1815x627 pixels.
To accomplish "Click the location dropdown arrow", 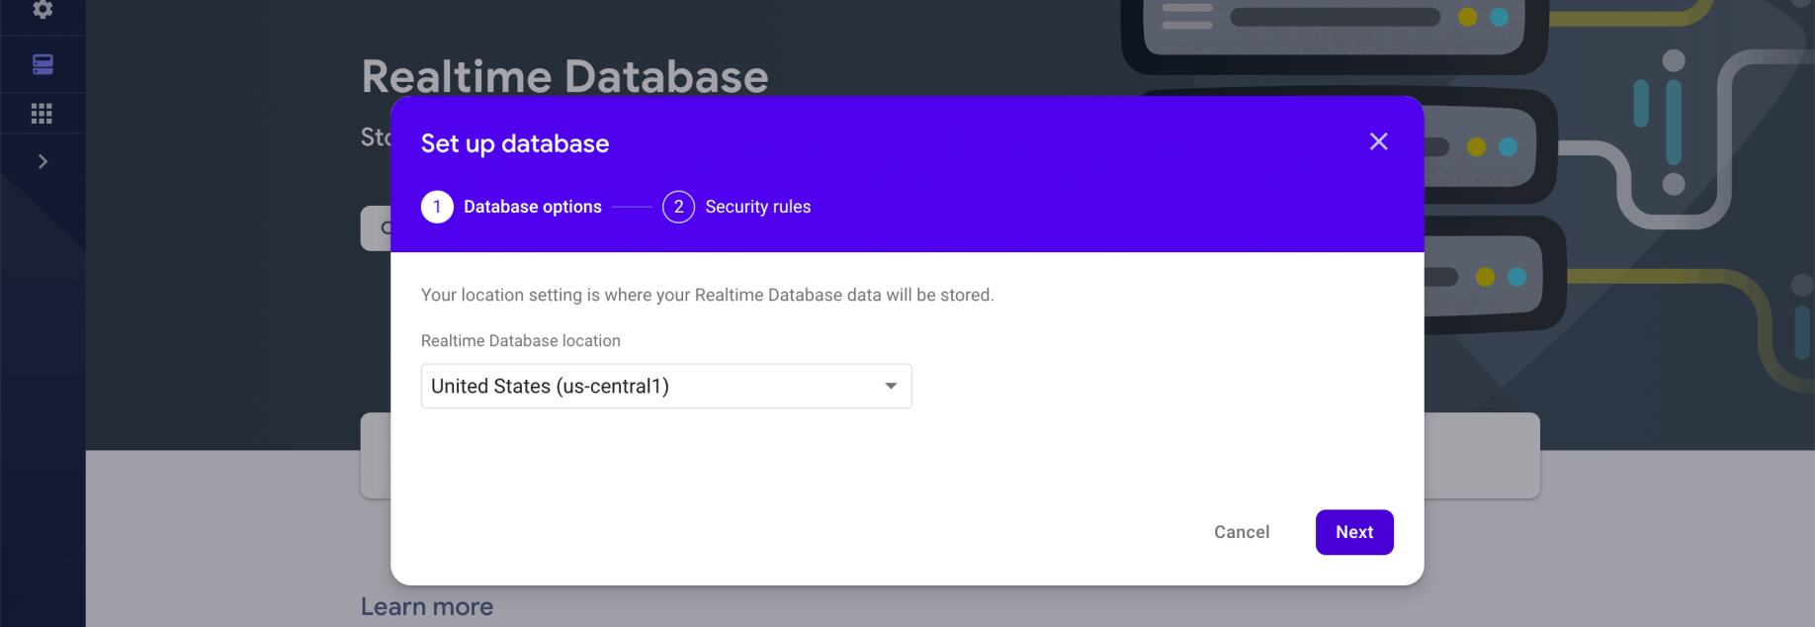I will [x=891, y=386].
